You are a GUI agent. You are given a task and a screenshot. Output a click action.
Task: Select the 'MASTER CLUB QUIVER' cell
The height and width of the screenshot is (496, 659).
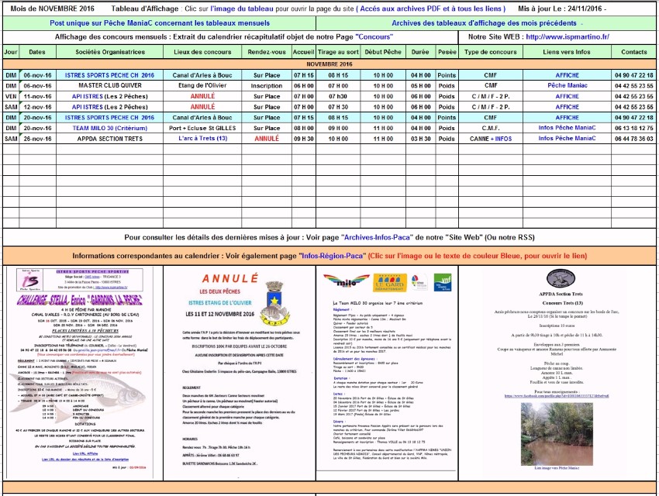coord(109,85)
